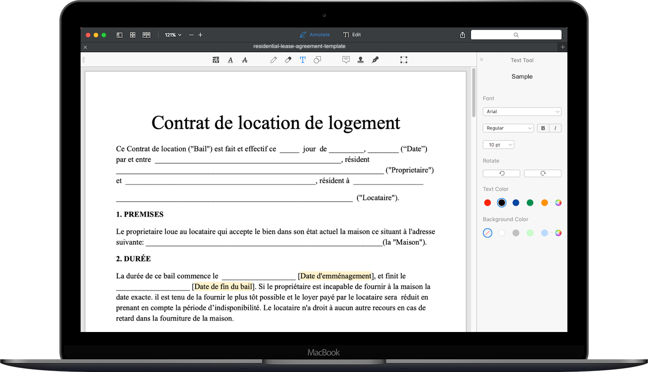This screenshot has height=372, width=648.
Task: Choose red text color
Action: coord(488,203)
